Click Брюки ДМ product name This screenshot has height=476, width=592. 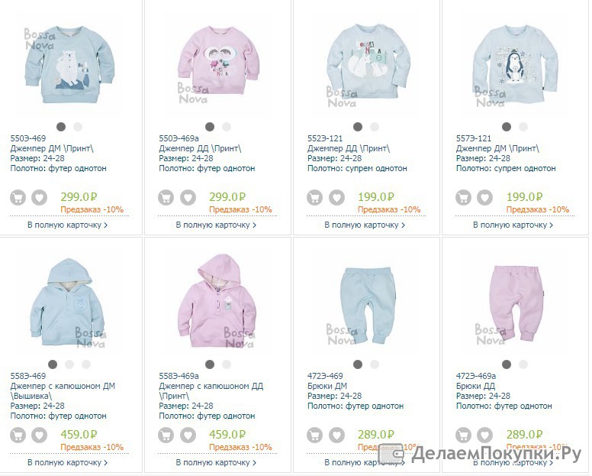tap(327, 386)
